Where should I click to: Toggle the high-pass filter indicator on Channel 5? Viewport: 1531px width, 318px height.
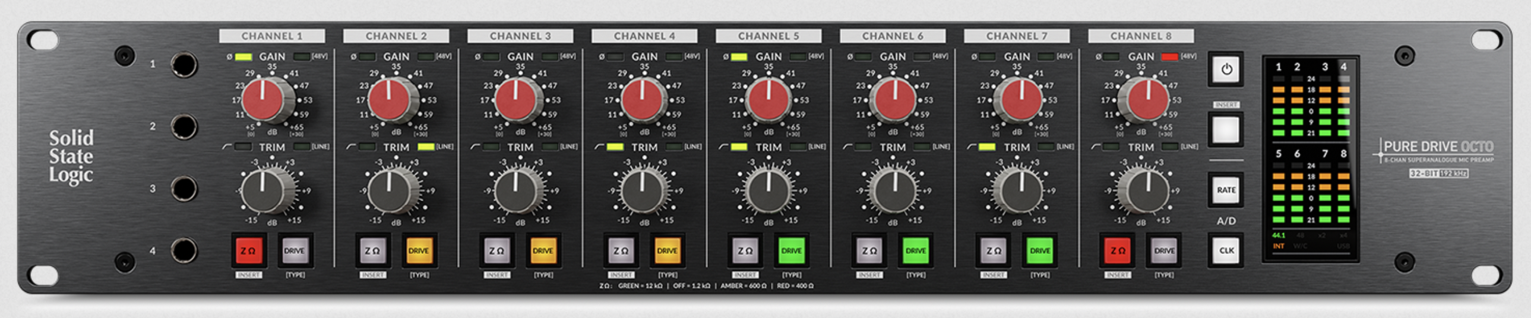(739, 147)
